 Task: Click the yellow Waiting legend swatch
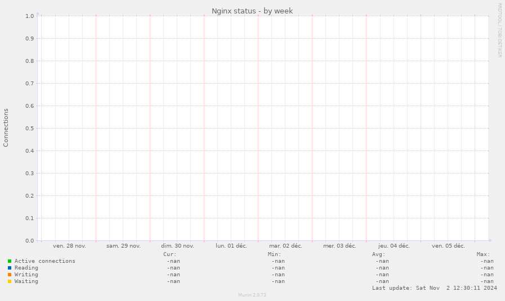pos(10,281)
